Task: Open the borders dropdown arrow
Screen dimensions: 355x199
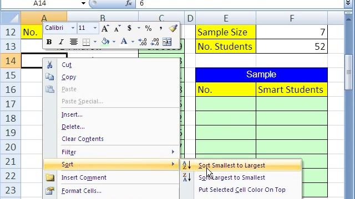Action: tap(95, 42)
